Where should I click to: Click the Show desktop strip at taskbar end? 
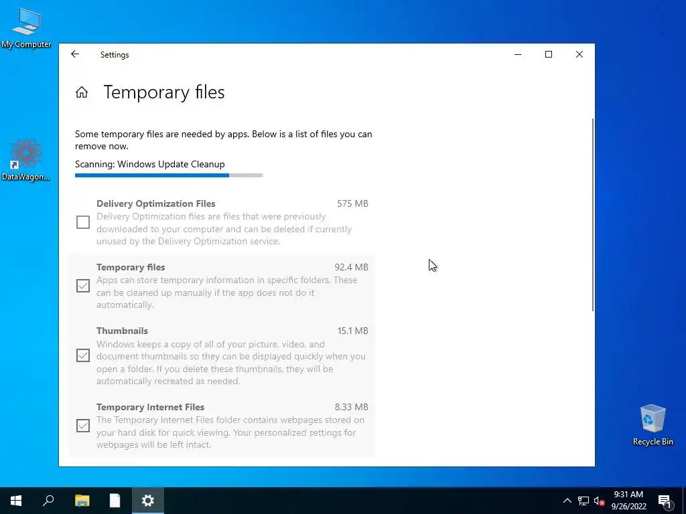tap(684, 501)
